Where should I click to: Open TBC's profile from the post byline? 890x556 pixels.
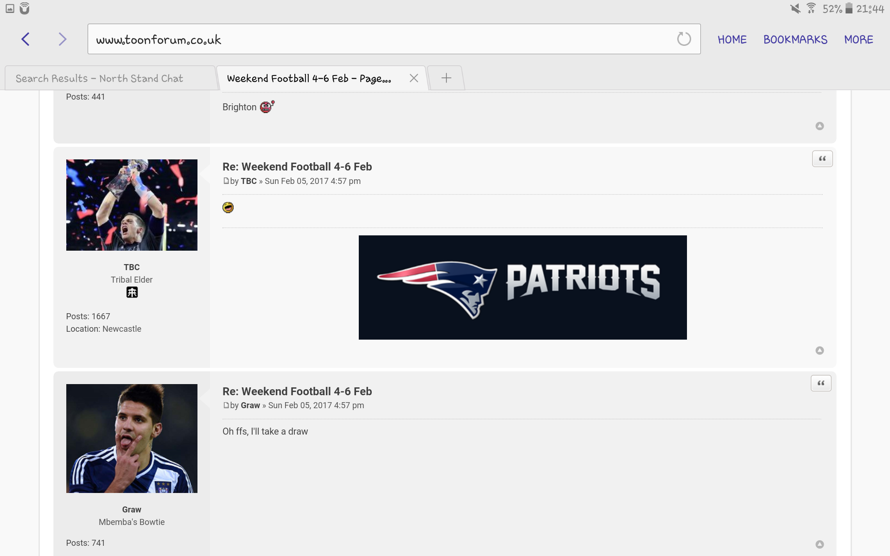(x=248, y=181)
